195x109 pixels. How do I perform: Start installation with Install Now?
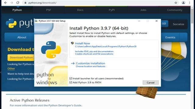pos(114,49)
